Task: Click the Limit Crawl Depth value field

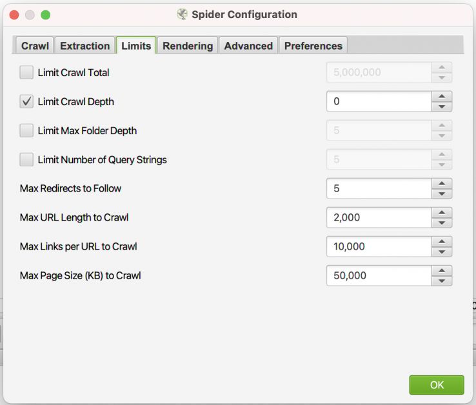Action: pos(379,101)
